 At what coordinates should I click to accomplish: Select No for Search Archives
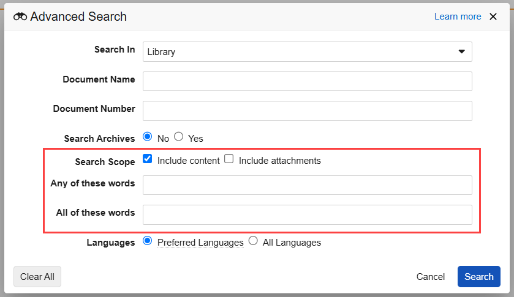[148, 137]
